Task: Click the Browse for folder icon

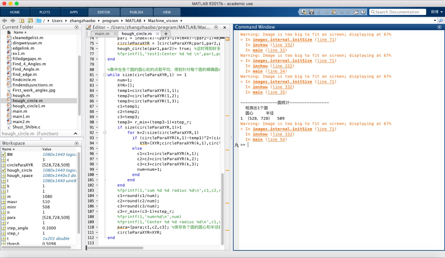Action: [x=30, y=20]
